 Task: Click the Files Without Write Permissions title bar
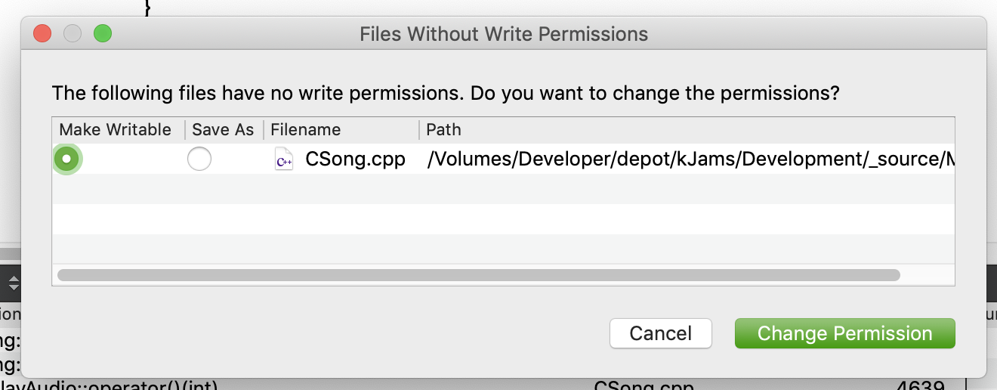[503, 34]
